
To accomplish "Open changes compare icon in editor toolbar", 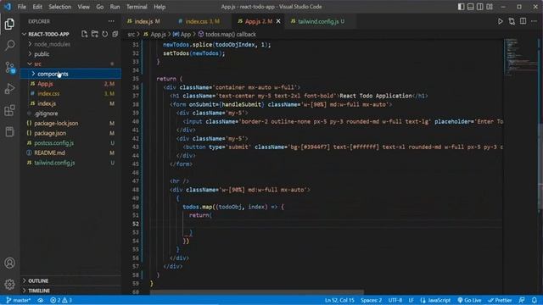I will point(512,21).
